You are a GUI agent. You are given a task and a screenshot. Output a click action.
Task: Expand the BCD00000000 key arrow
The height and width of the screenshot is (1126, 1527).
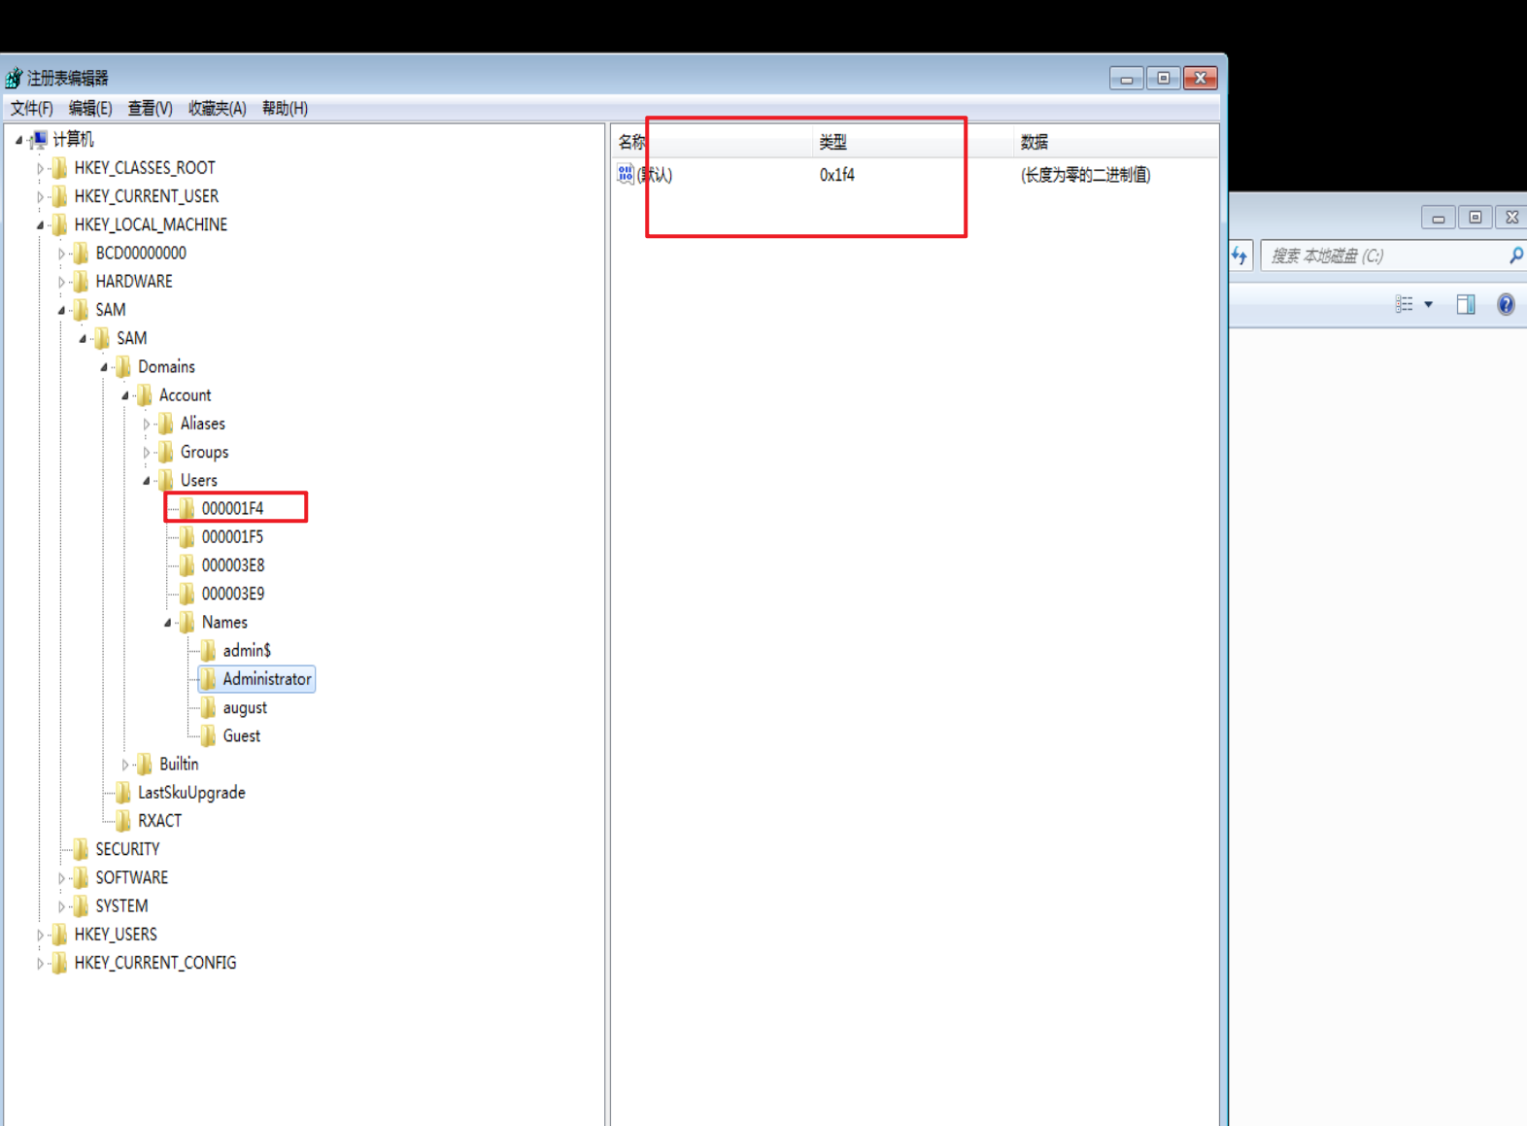(61, 254)
